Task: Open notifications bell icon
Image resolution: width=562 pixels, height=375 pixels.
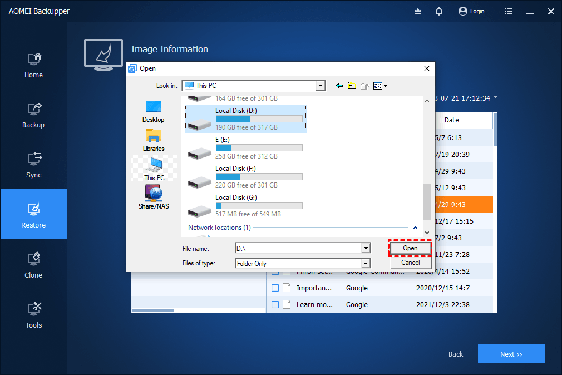Action: (438, 12)
